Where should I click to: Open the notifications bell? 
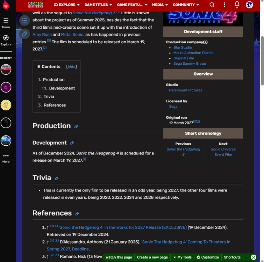237,5
